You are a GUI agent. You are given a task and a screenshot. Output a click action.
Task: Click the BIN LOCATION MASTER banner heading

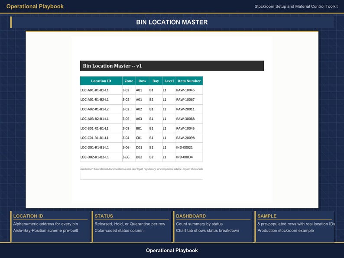[172, 22]
